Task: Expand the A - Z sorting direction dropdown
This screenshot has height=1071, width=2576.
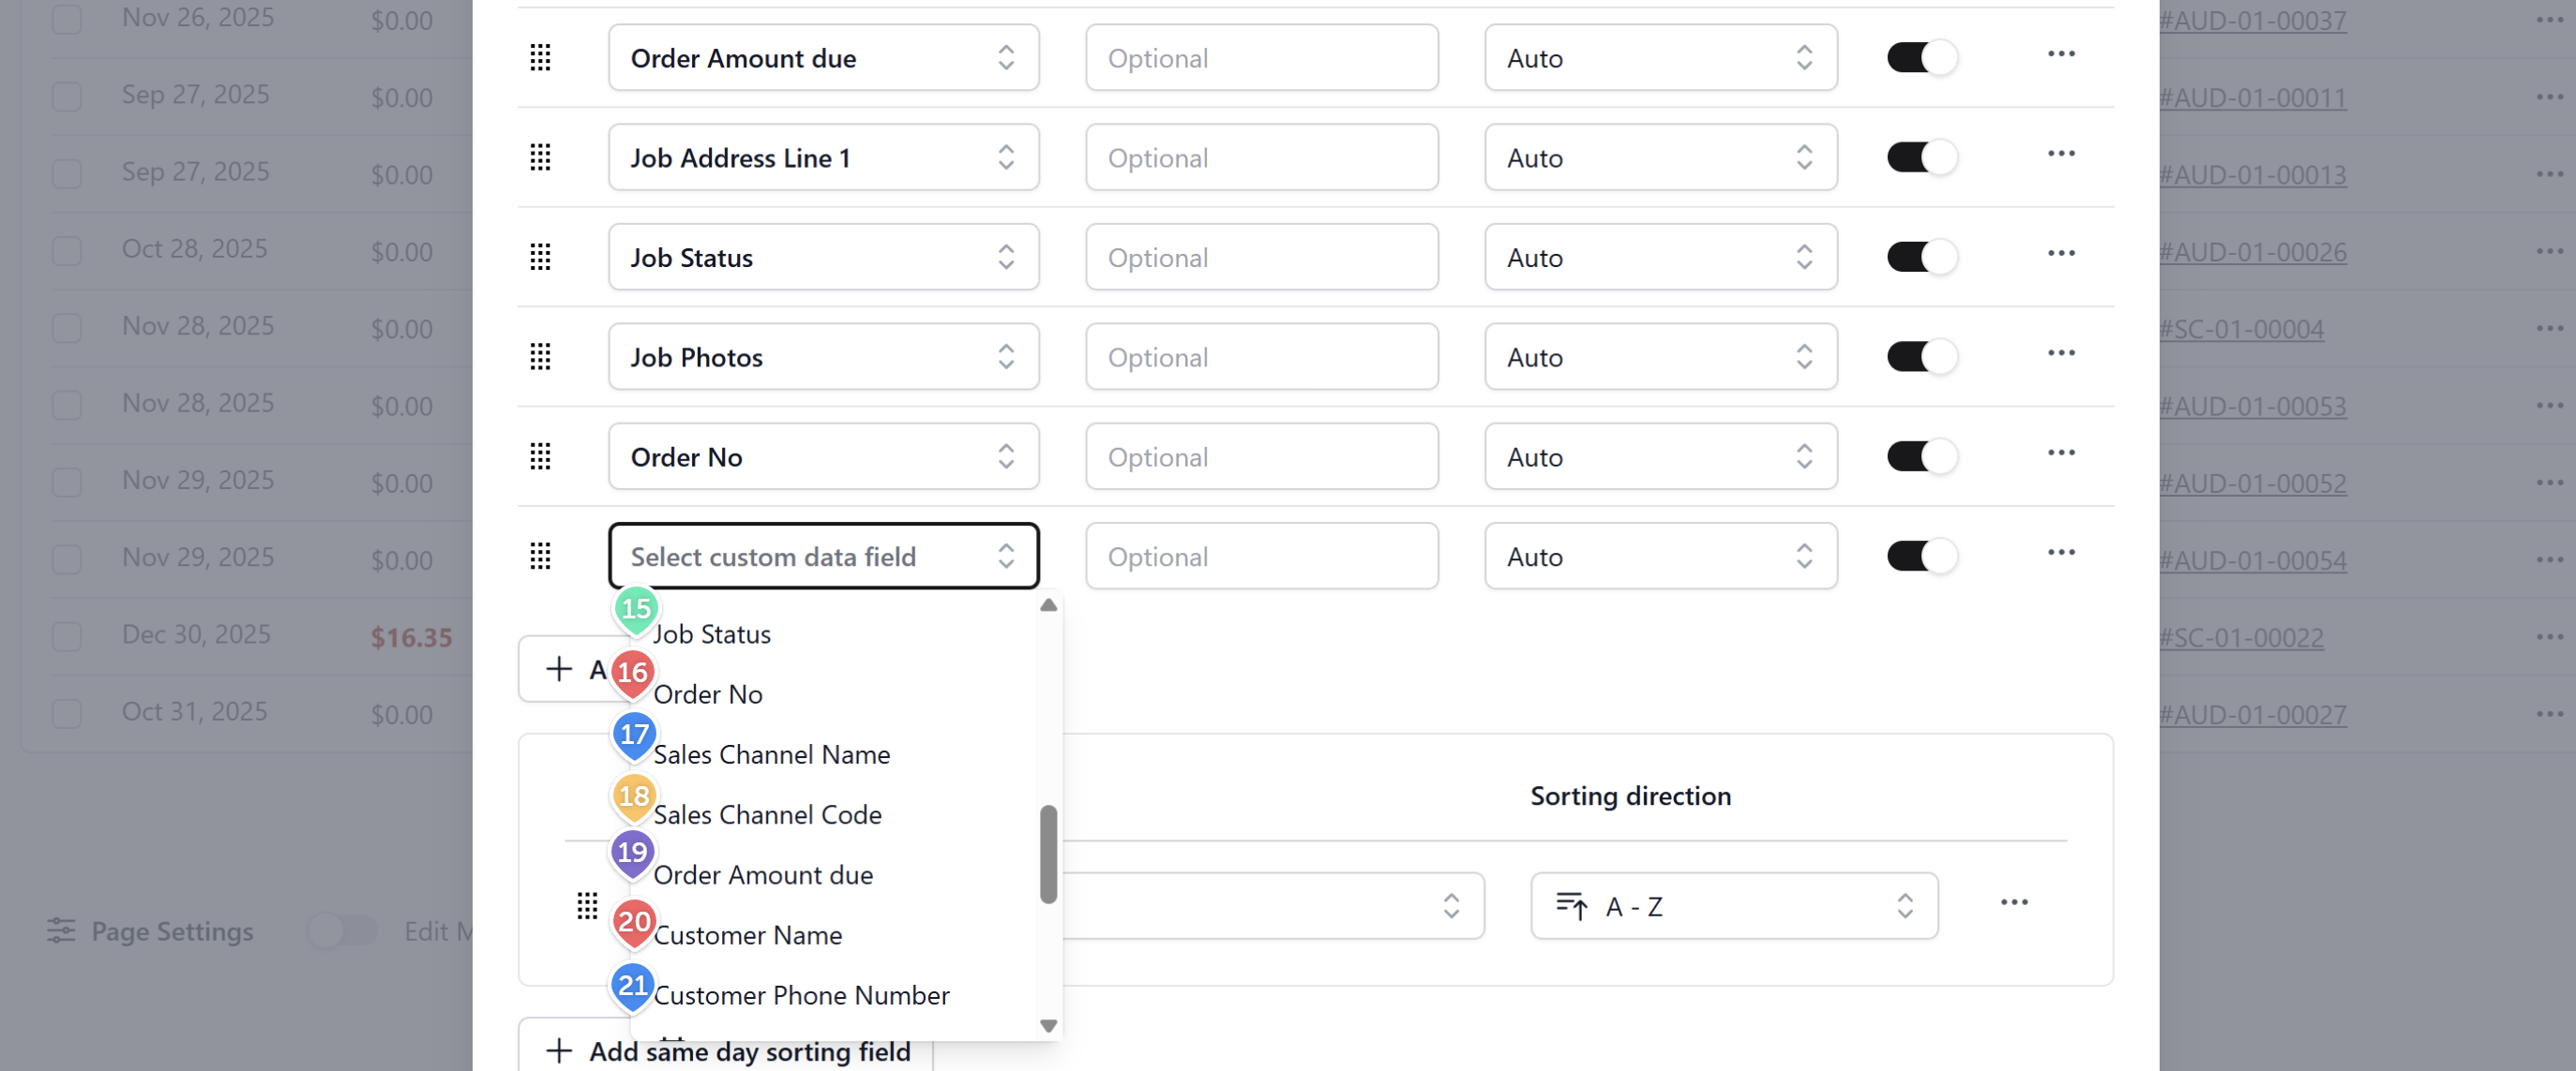Action: pyautogui.click(x=1733, y=906)
